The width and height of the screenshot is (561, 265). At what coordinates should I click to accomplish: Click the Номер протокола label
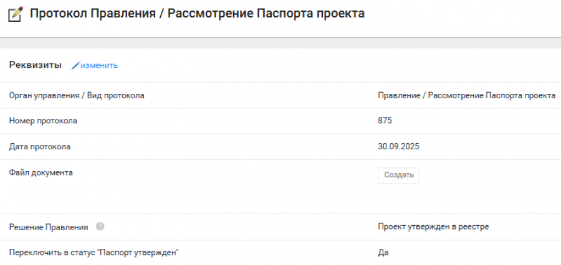[x=43, y=121]
